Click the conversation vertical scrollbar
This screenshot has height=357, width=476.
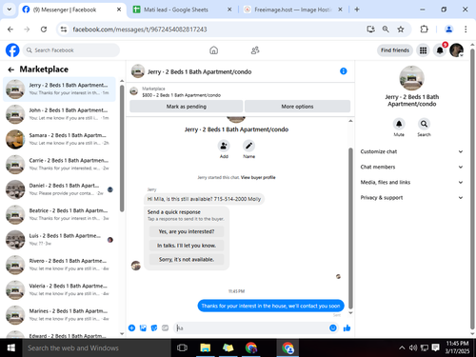pos(350,228)
